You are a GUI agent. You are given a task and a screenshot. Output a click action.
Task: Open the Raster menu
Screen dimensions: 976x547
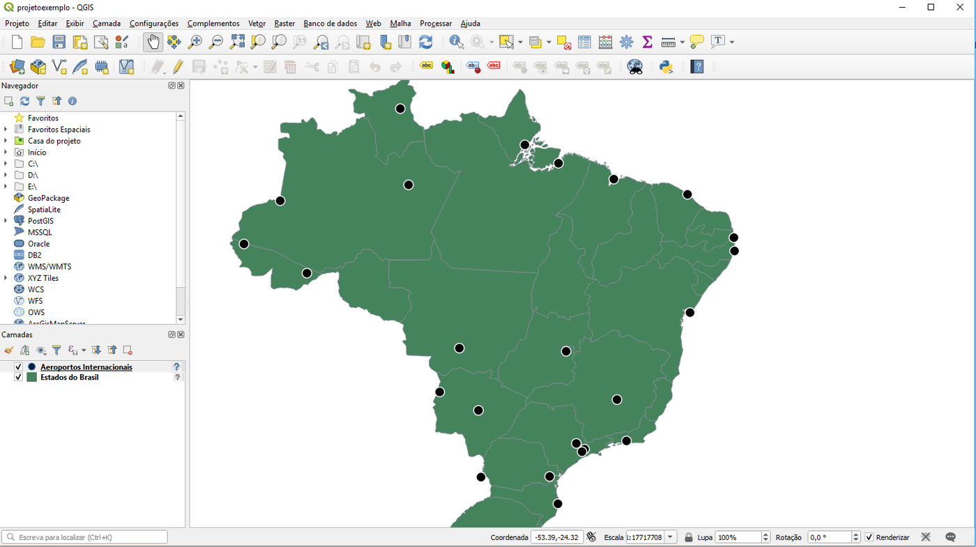tap(284, 24)
